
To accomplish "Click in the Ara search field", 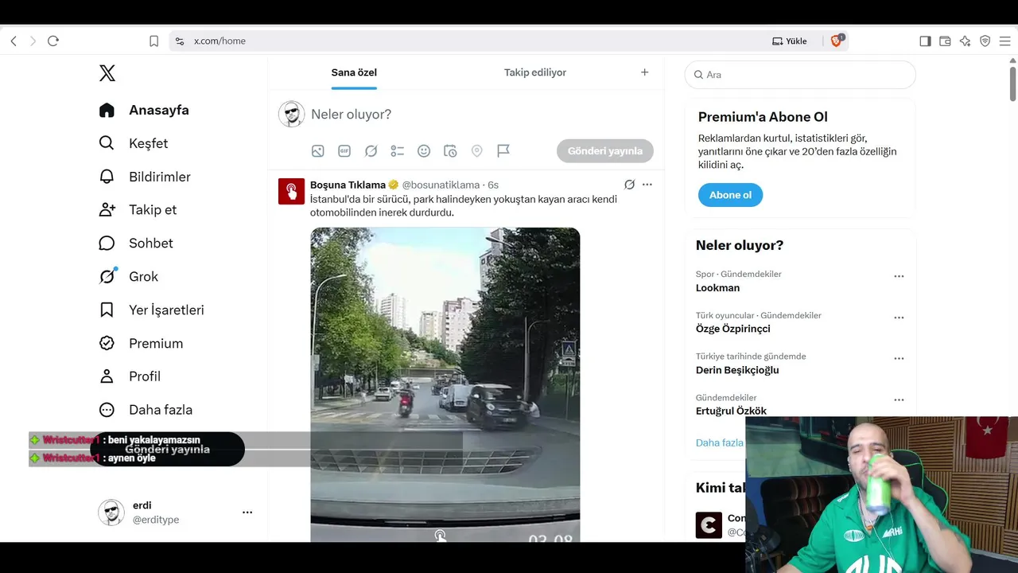I will coord(800,75).
